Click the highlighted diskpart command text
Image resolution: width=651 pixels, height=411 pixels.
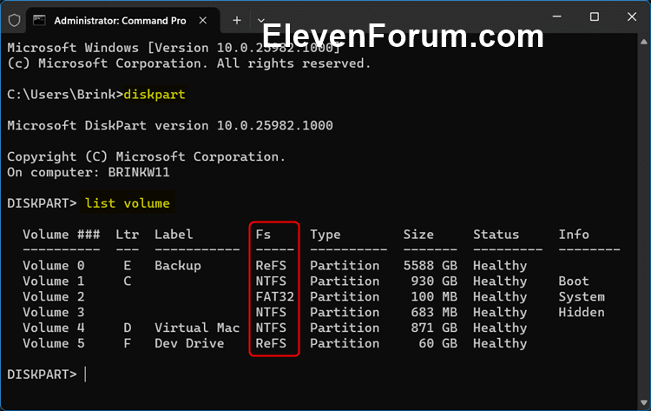click(x=155, y=95)
